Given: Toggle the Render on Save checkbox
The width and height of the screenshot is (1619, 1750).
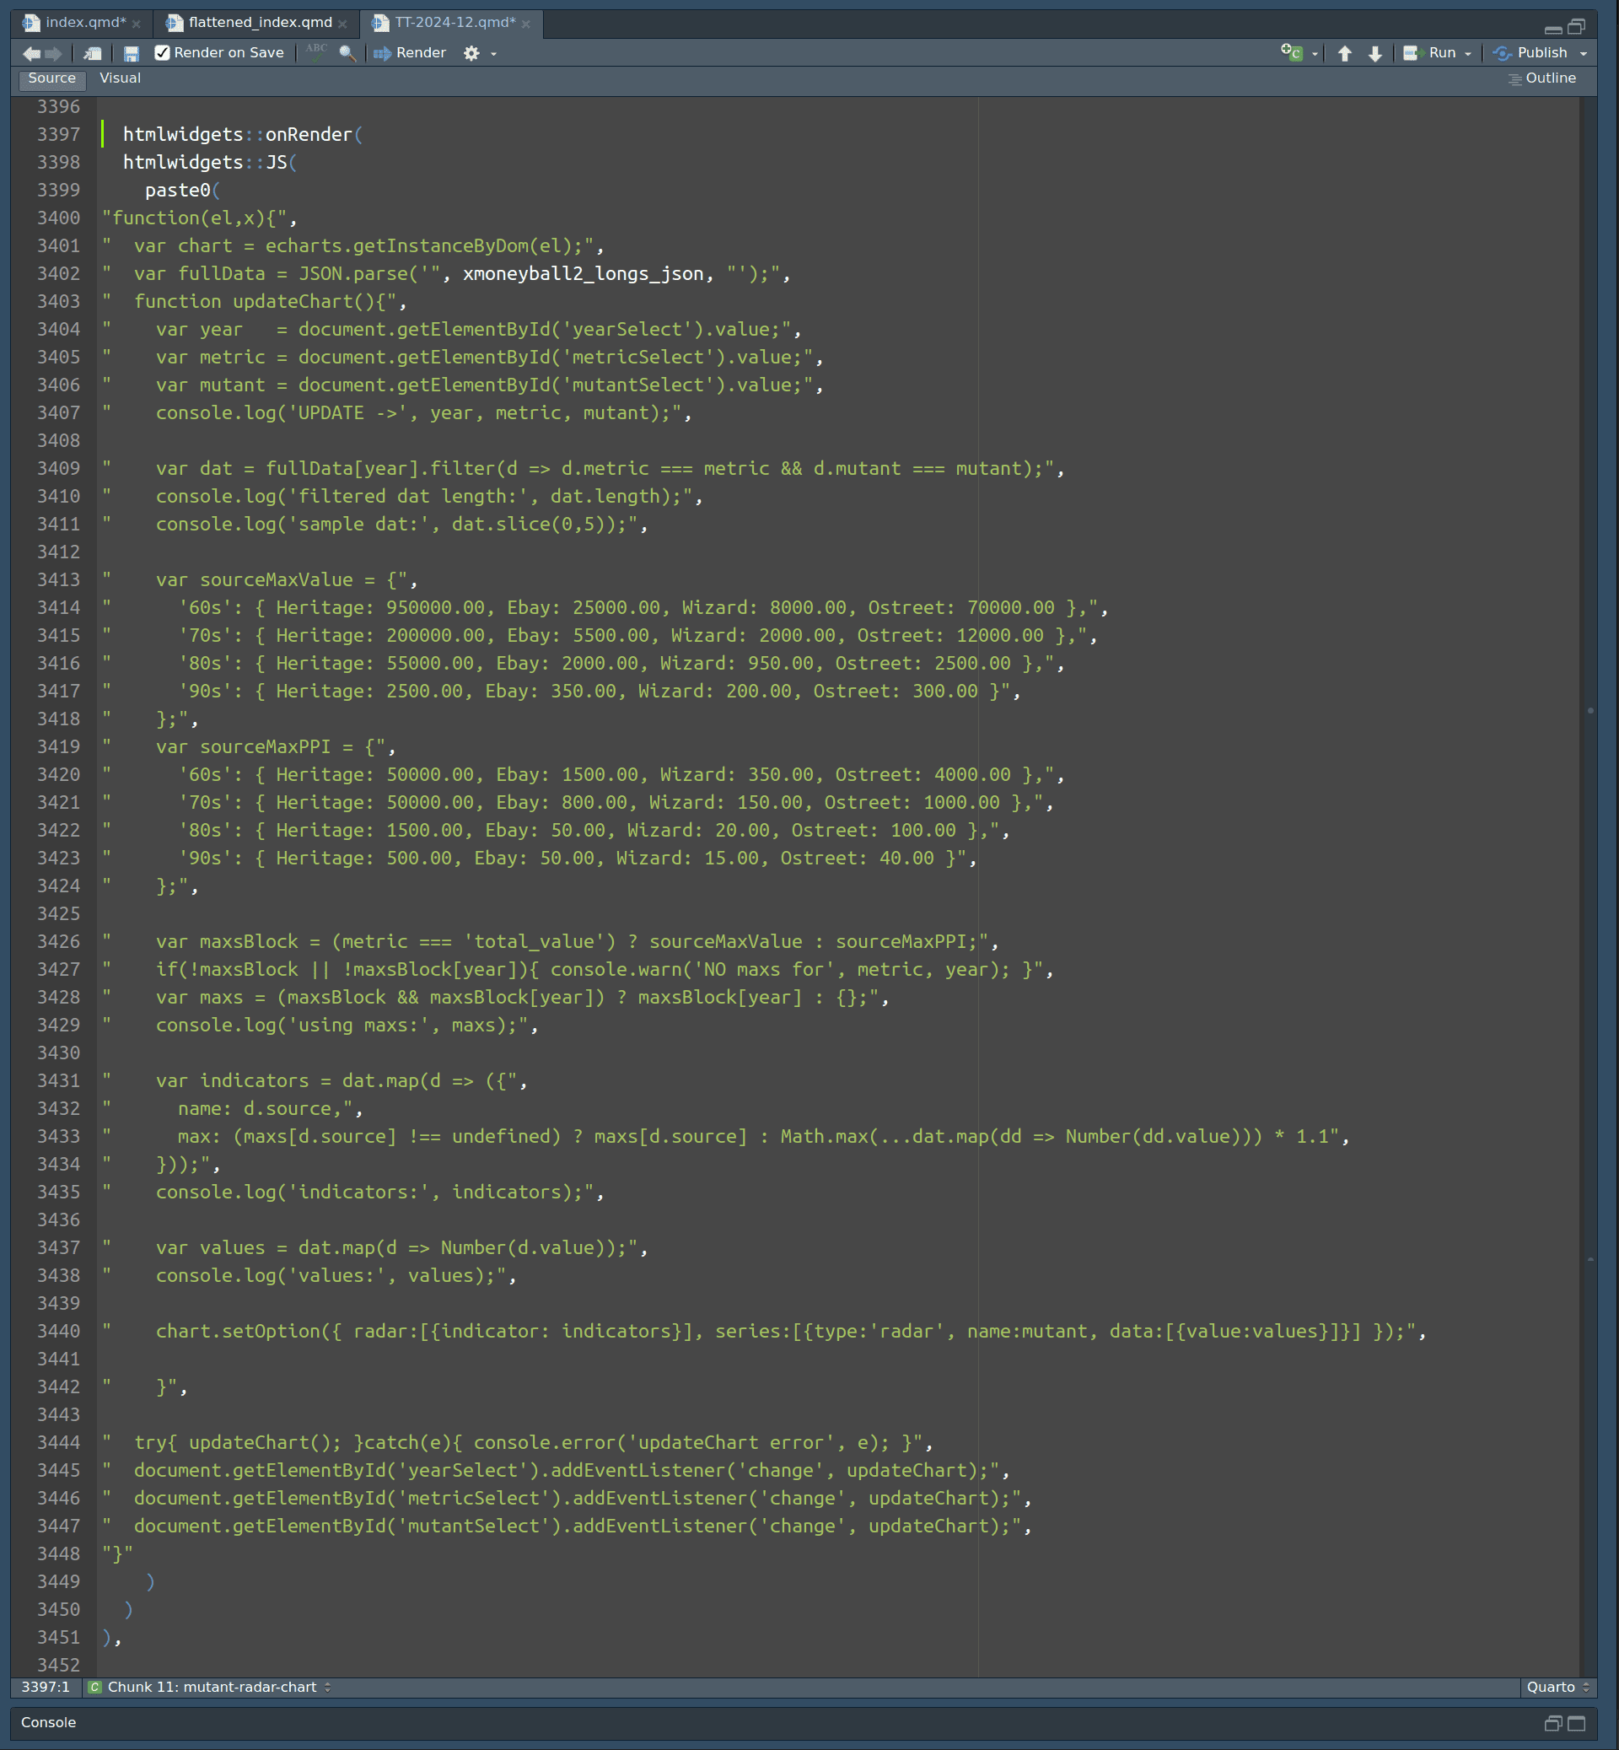Looking at the screenshot, I should point(162,52).
